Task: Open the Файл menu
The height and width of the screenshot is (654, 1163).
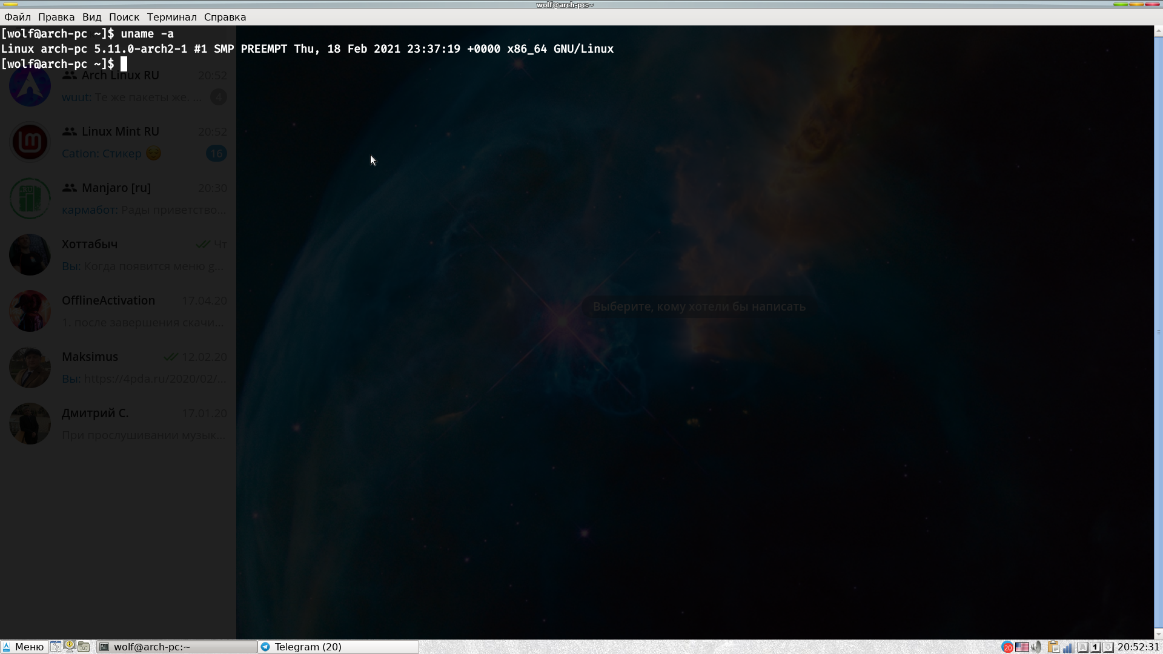Action: tap(18, 17)
